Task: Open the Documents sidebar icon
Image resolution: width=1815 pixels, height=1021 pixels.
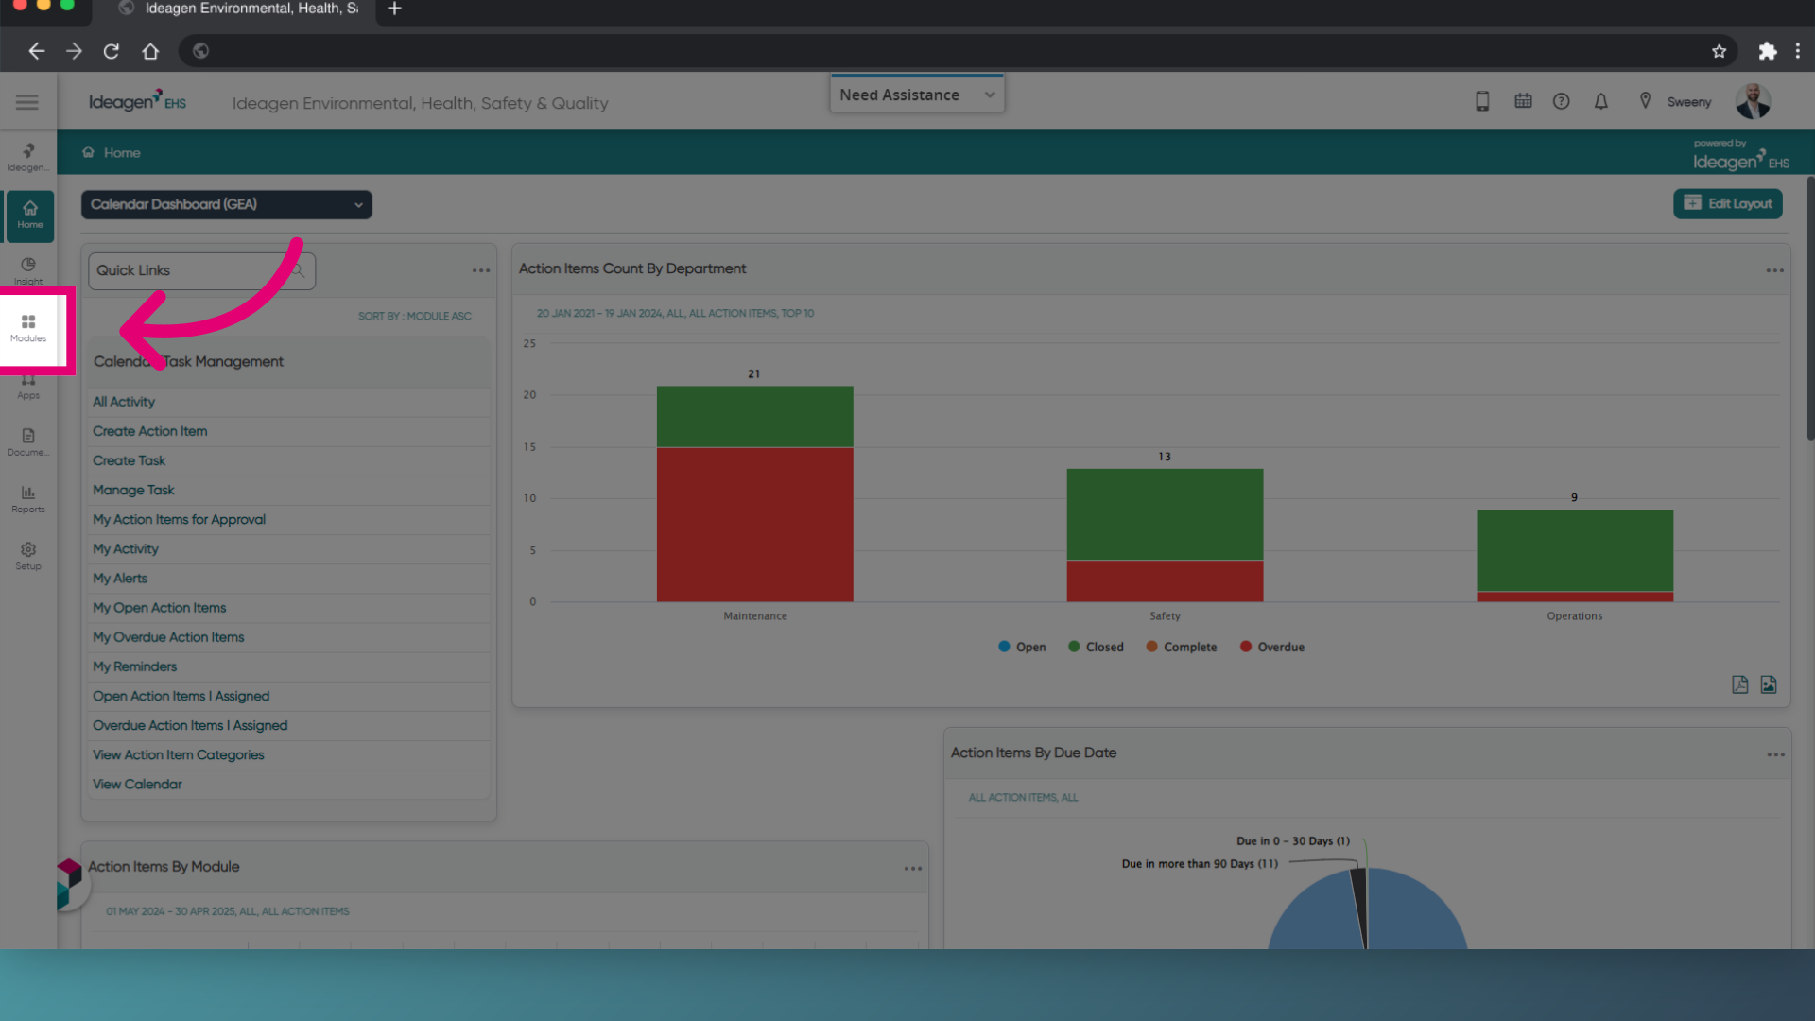Action: point(28,442)
